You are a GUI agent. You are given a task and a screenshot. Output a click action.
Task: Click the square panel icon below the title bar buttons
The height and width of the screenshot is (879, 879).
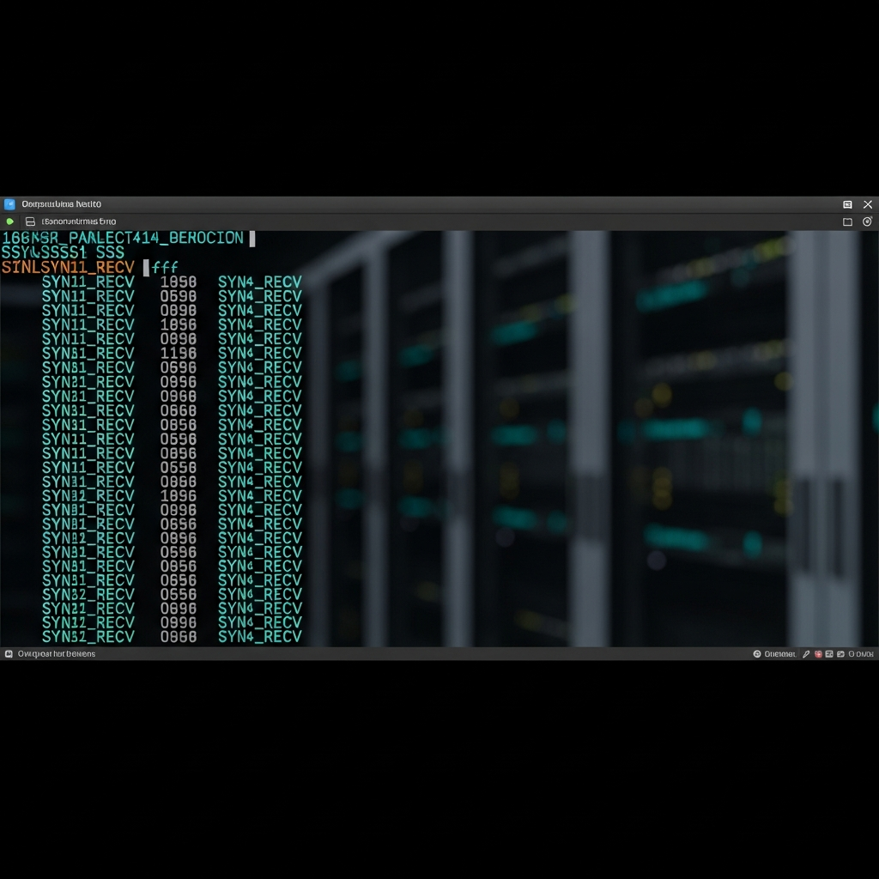coord(847,222)
